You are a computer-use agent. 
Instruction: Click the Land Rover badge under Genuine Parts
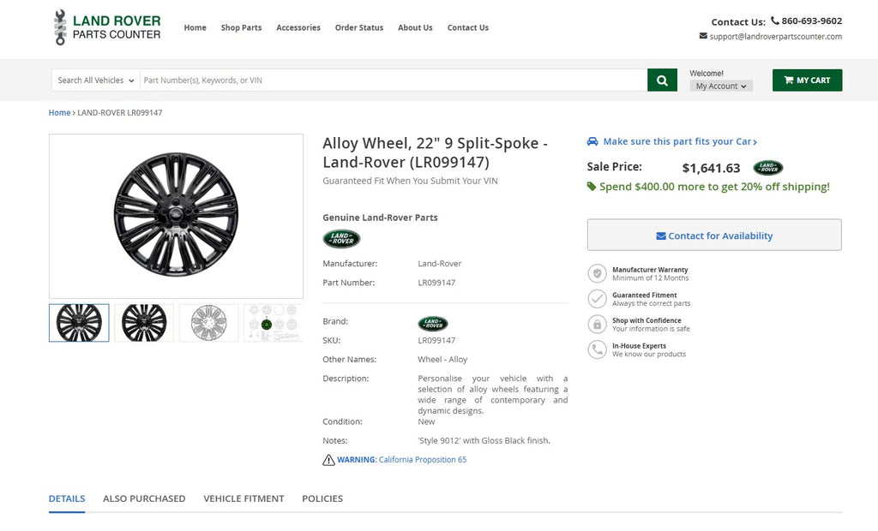pos(341,238)
